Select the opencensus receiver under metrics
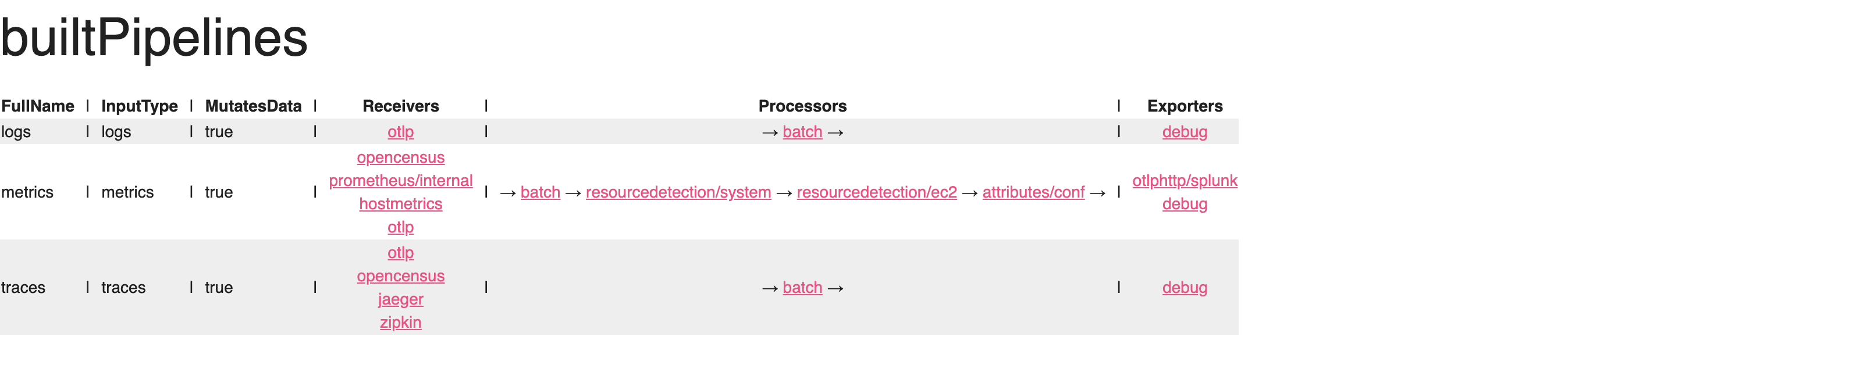Screen dimensions: 1849x365 (400, 158)
